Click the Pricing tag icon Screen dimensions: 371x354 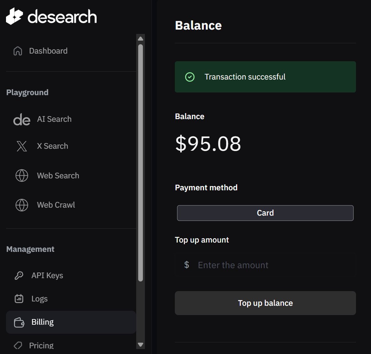click(x=18, y=345)
